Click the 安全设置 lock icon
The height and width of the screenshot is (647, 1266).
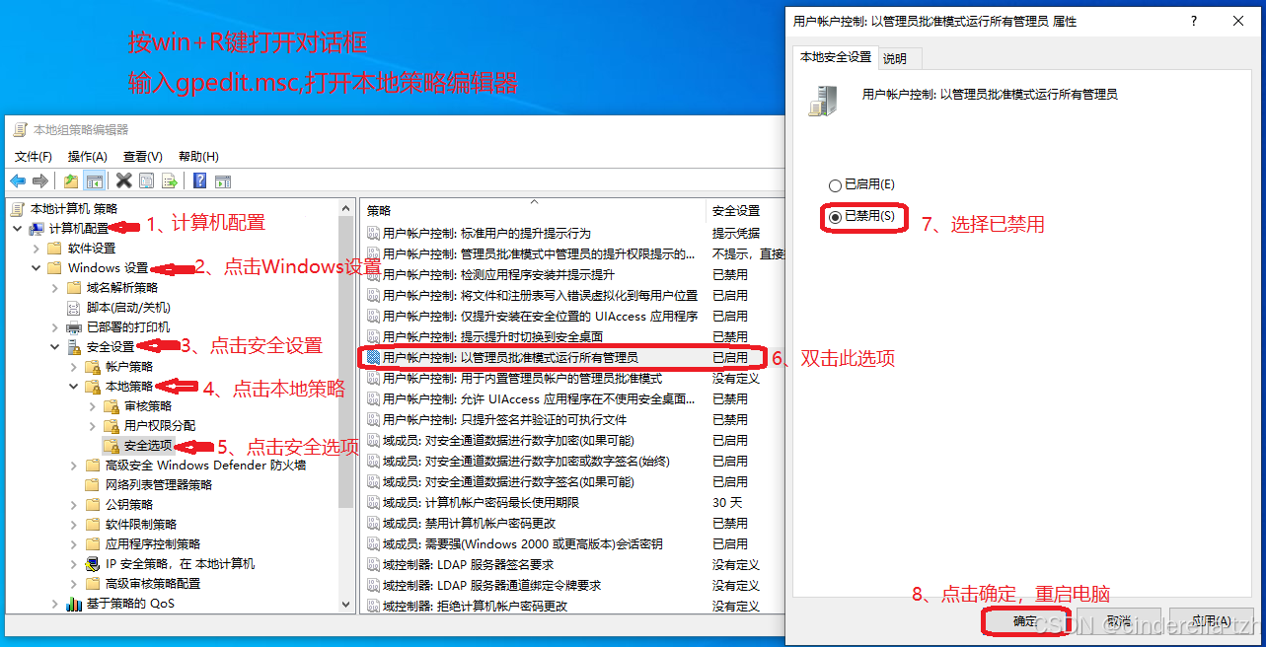tap(74, 347)
